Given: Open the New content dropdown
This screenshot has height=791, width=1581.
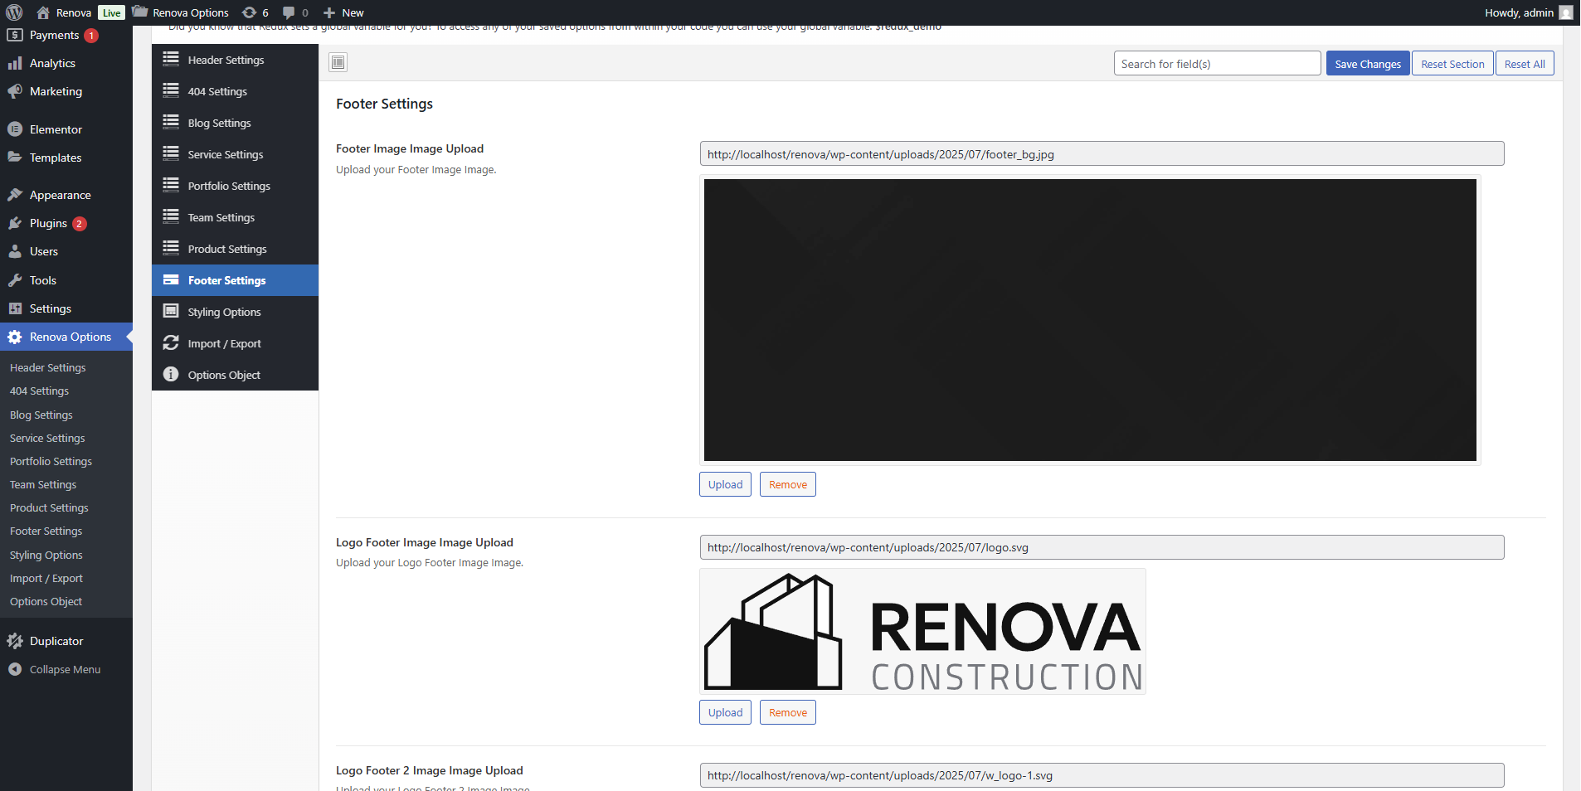Looking at the screenshot, I should click(x=343, y=12).
